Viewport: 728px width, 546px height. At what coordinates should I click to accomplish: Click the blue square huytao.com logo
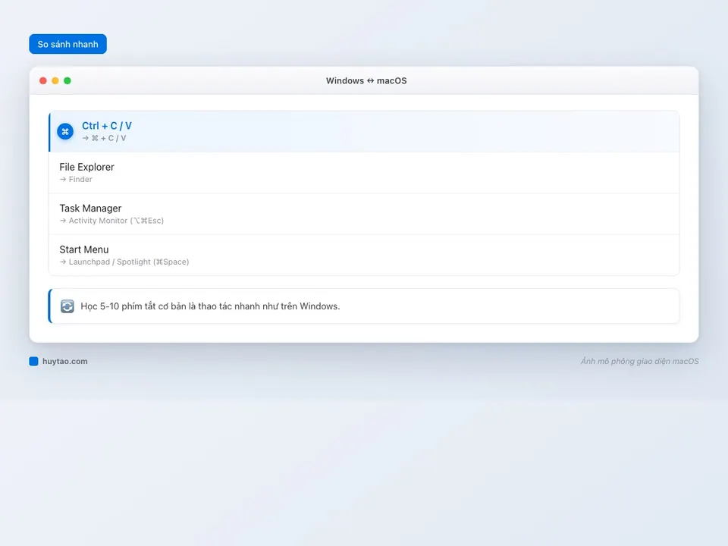tap(34, 361)
